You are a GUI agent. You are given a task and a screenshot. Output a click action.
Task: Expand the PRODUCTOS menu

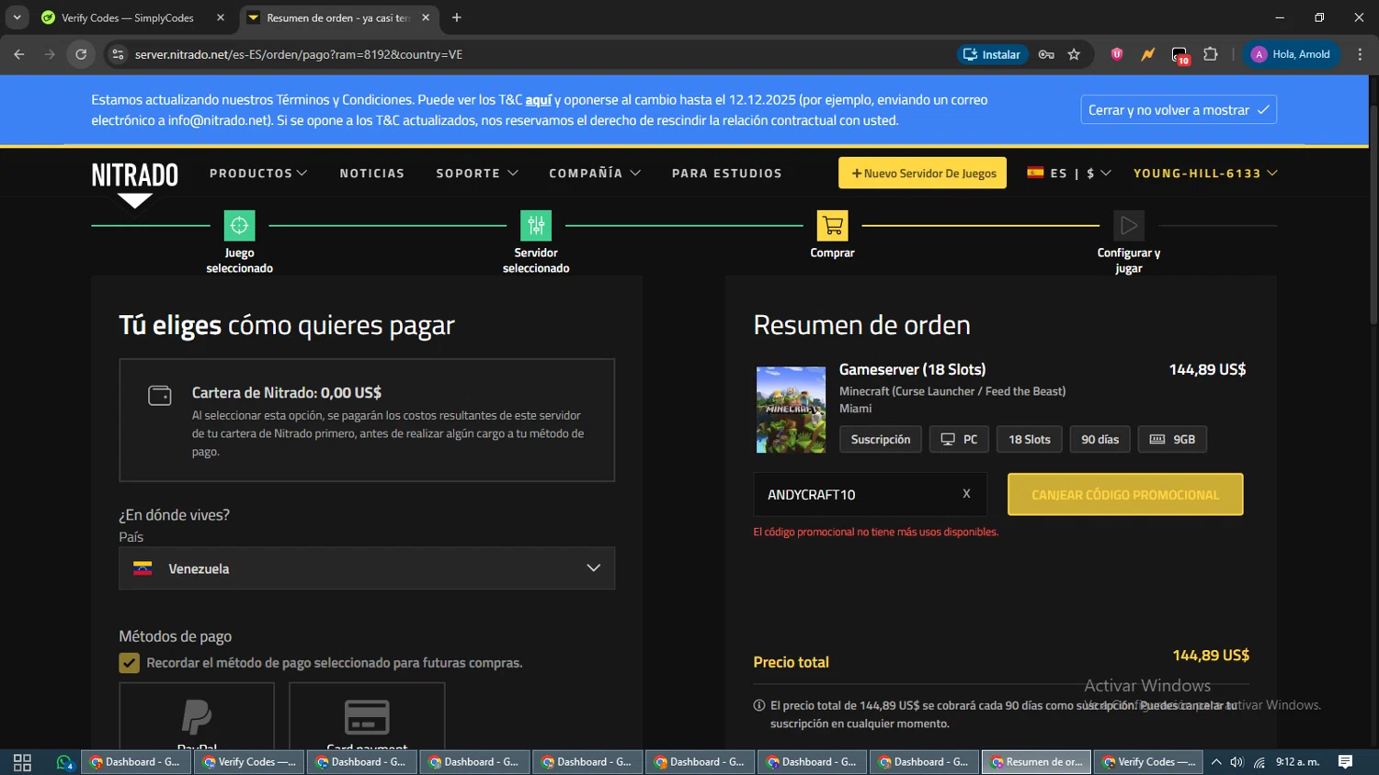[258, 173]
